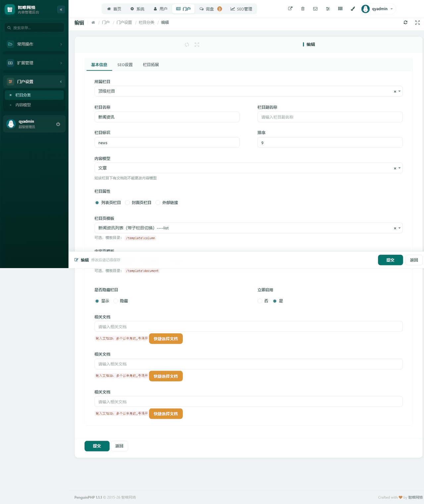The width and height of the screenshot is (424, 504).
Task: Select 外部链接 radio option
Action: point(158,203)
